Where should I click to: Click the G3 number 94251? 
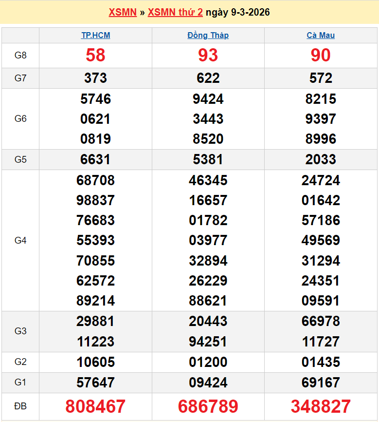(208, 342)
